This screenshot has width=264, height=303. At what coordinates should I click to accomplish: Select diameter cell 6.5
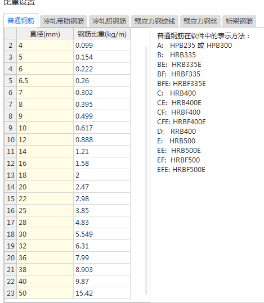(x=45, y=81)
